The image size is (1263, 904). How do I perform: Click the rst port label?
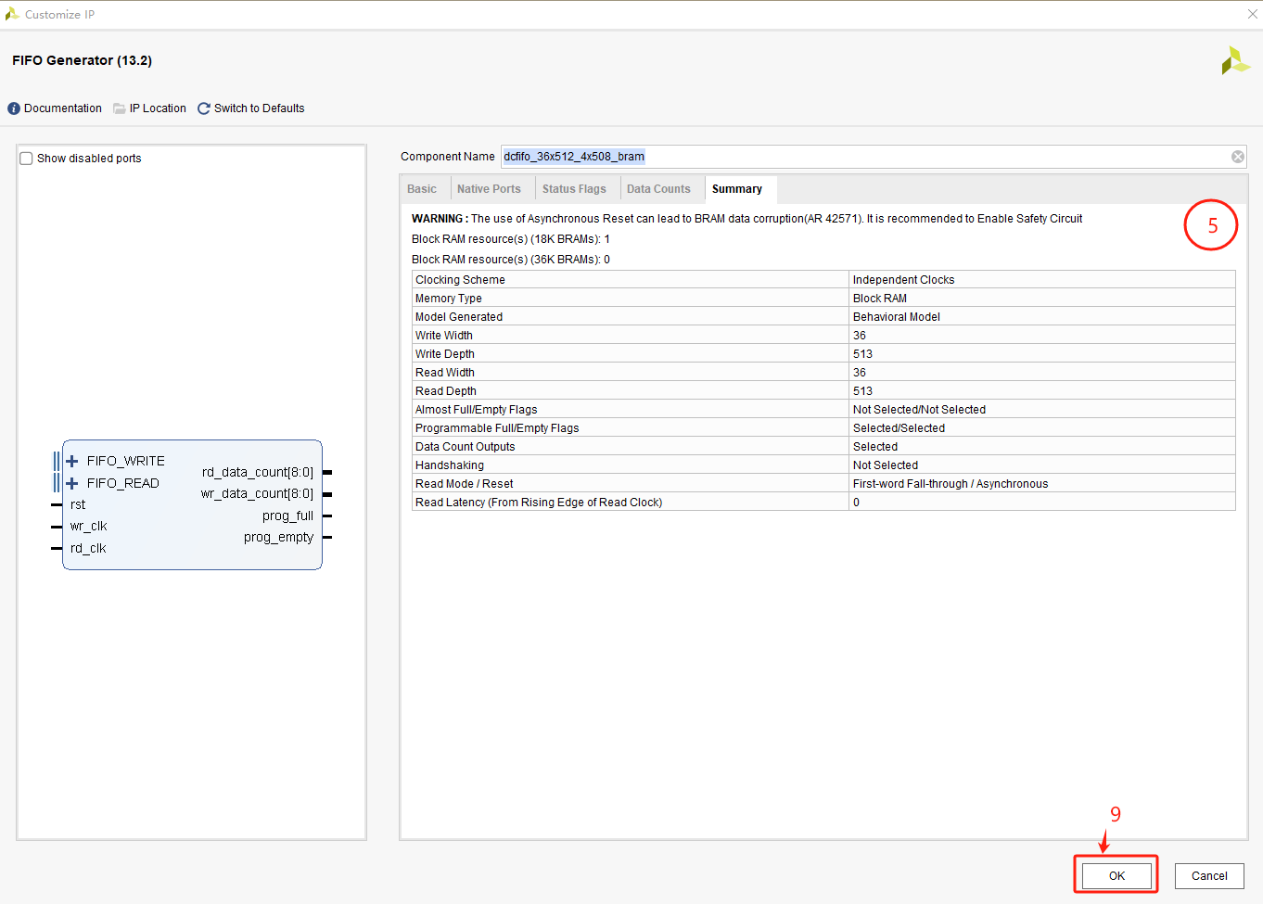(78, 504)
